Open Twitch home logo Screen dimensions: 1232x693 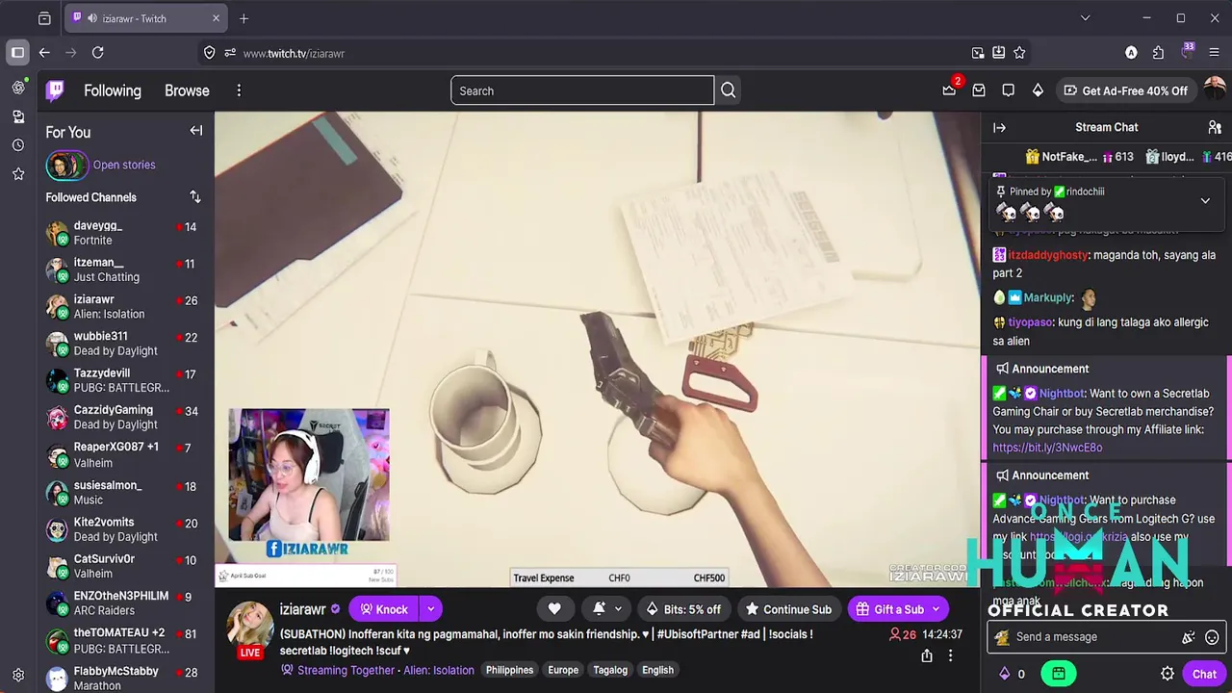(56, 90)
